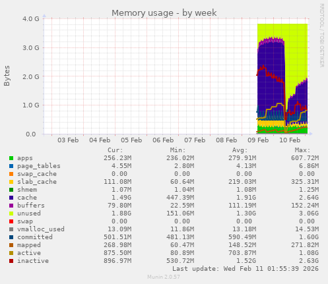Viewport: 328px width, 284px height.
Task: Click the '4.0 G' y-axis label
Action: (x=31, y=19)
